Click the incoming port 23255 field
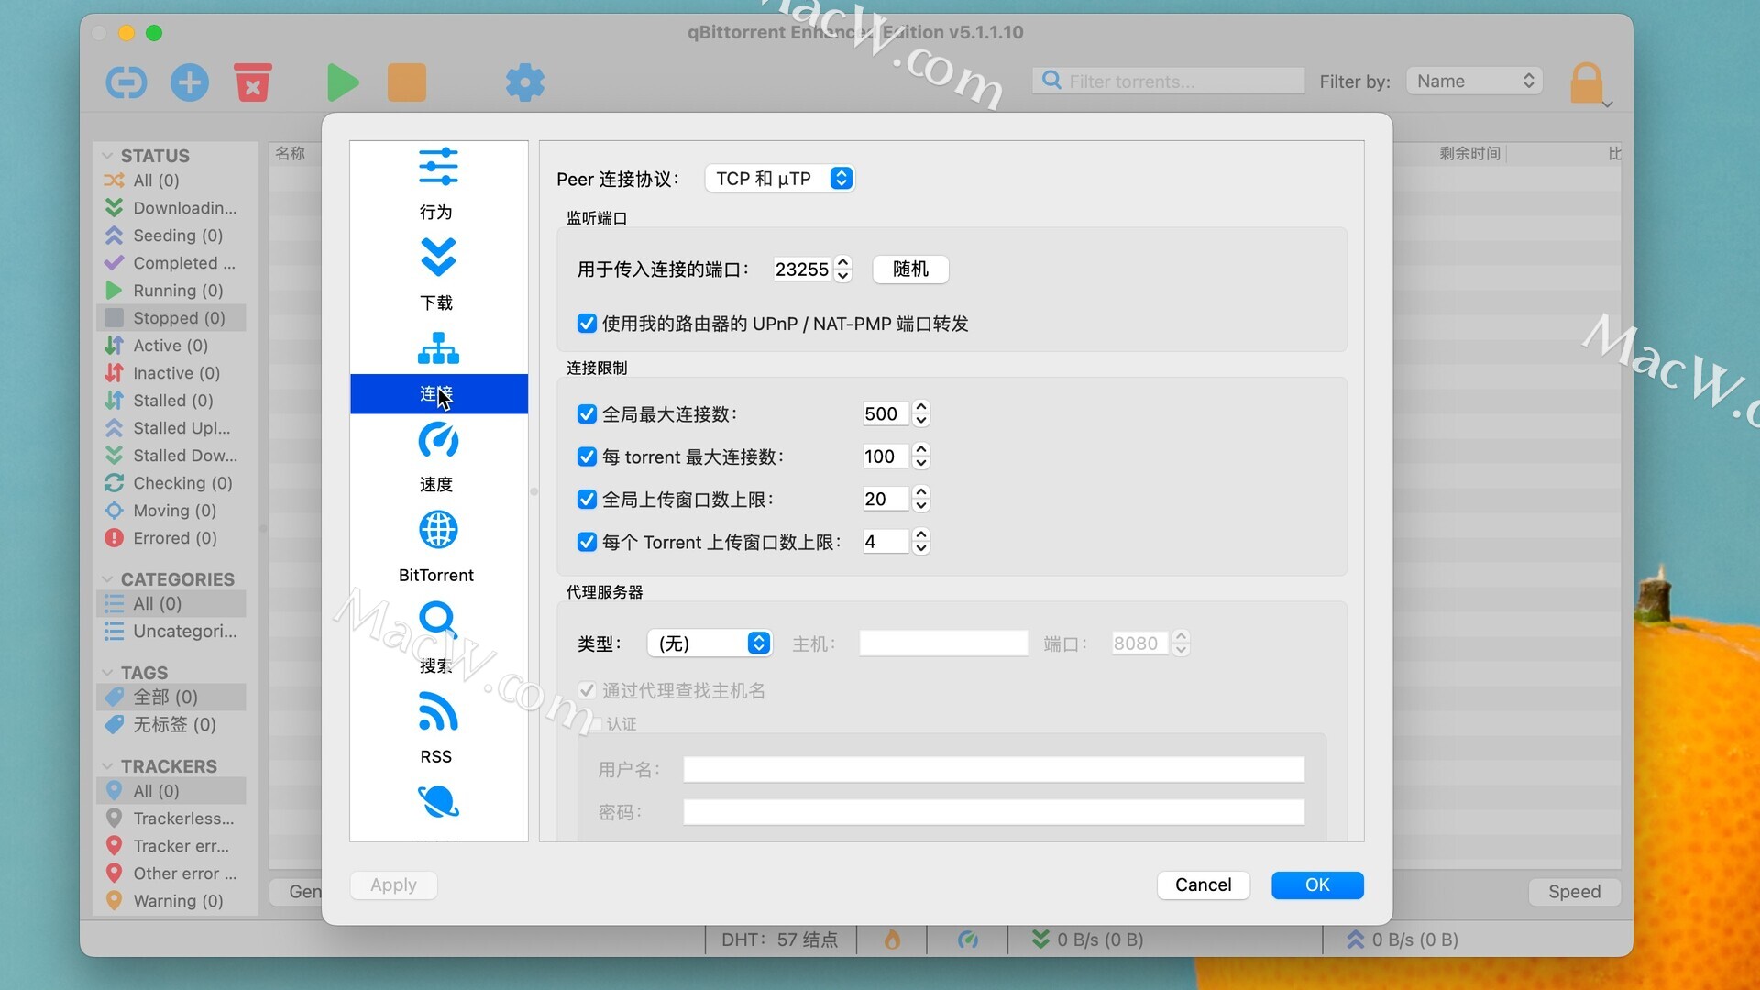The width and height of the screenshot is (1760, 990). pyautogui.click(x=803, y=269)
